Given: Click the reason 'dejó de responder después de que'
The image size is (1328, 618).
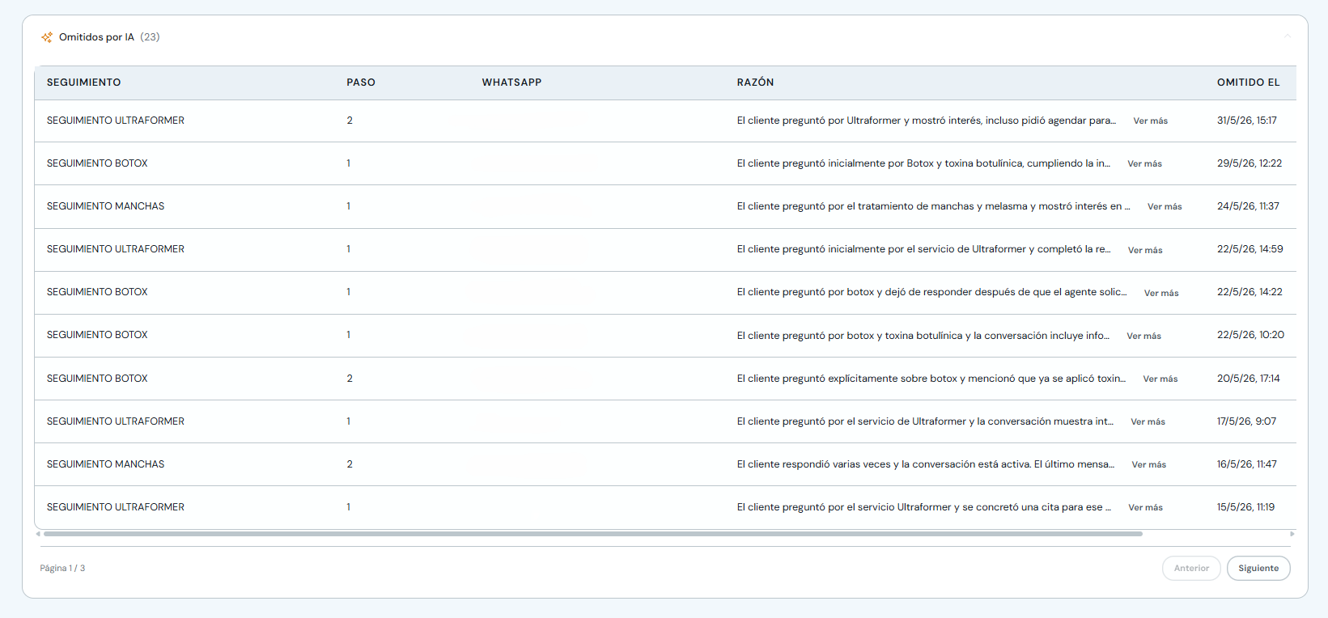Looking at the screenshot, I should (931, 292).
